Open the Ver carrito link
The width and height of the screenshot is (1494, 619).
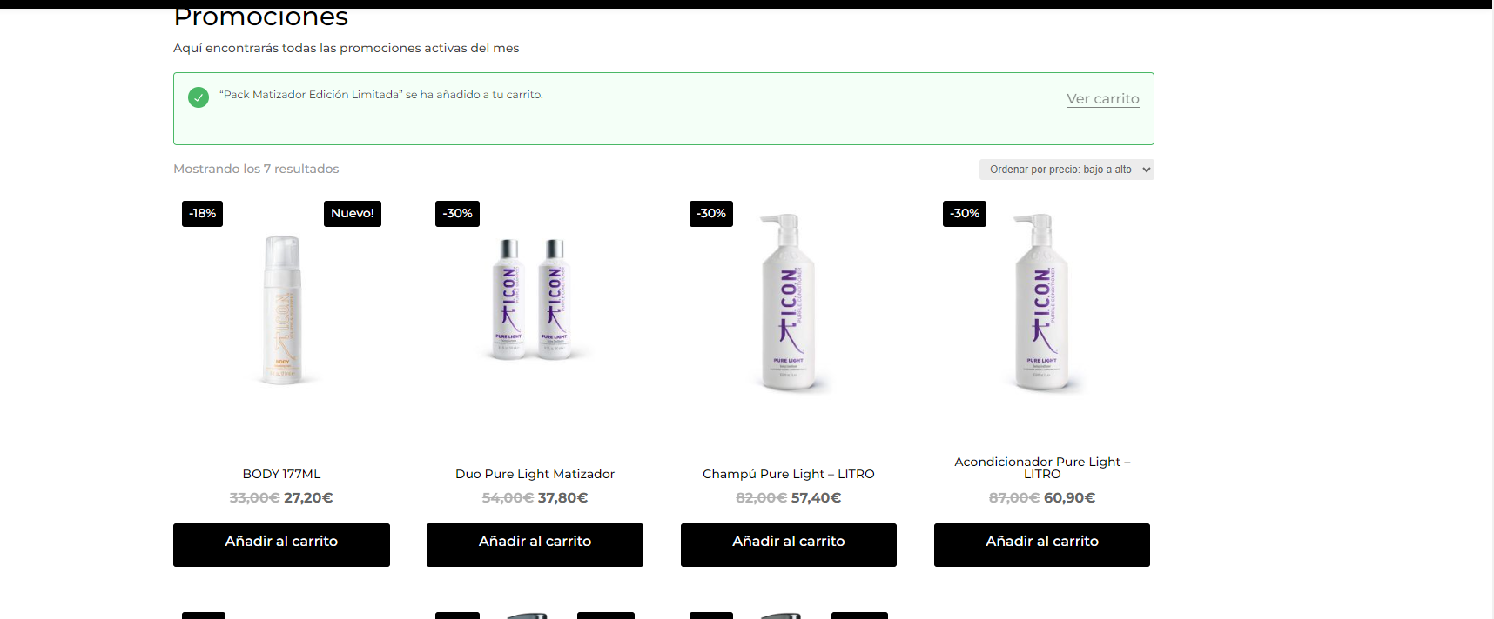coord(1103,99)
